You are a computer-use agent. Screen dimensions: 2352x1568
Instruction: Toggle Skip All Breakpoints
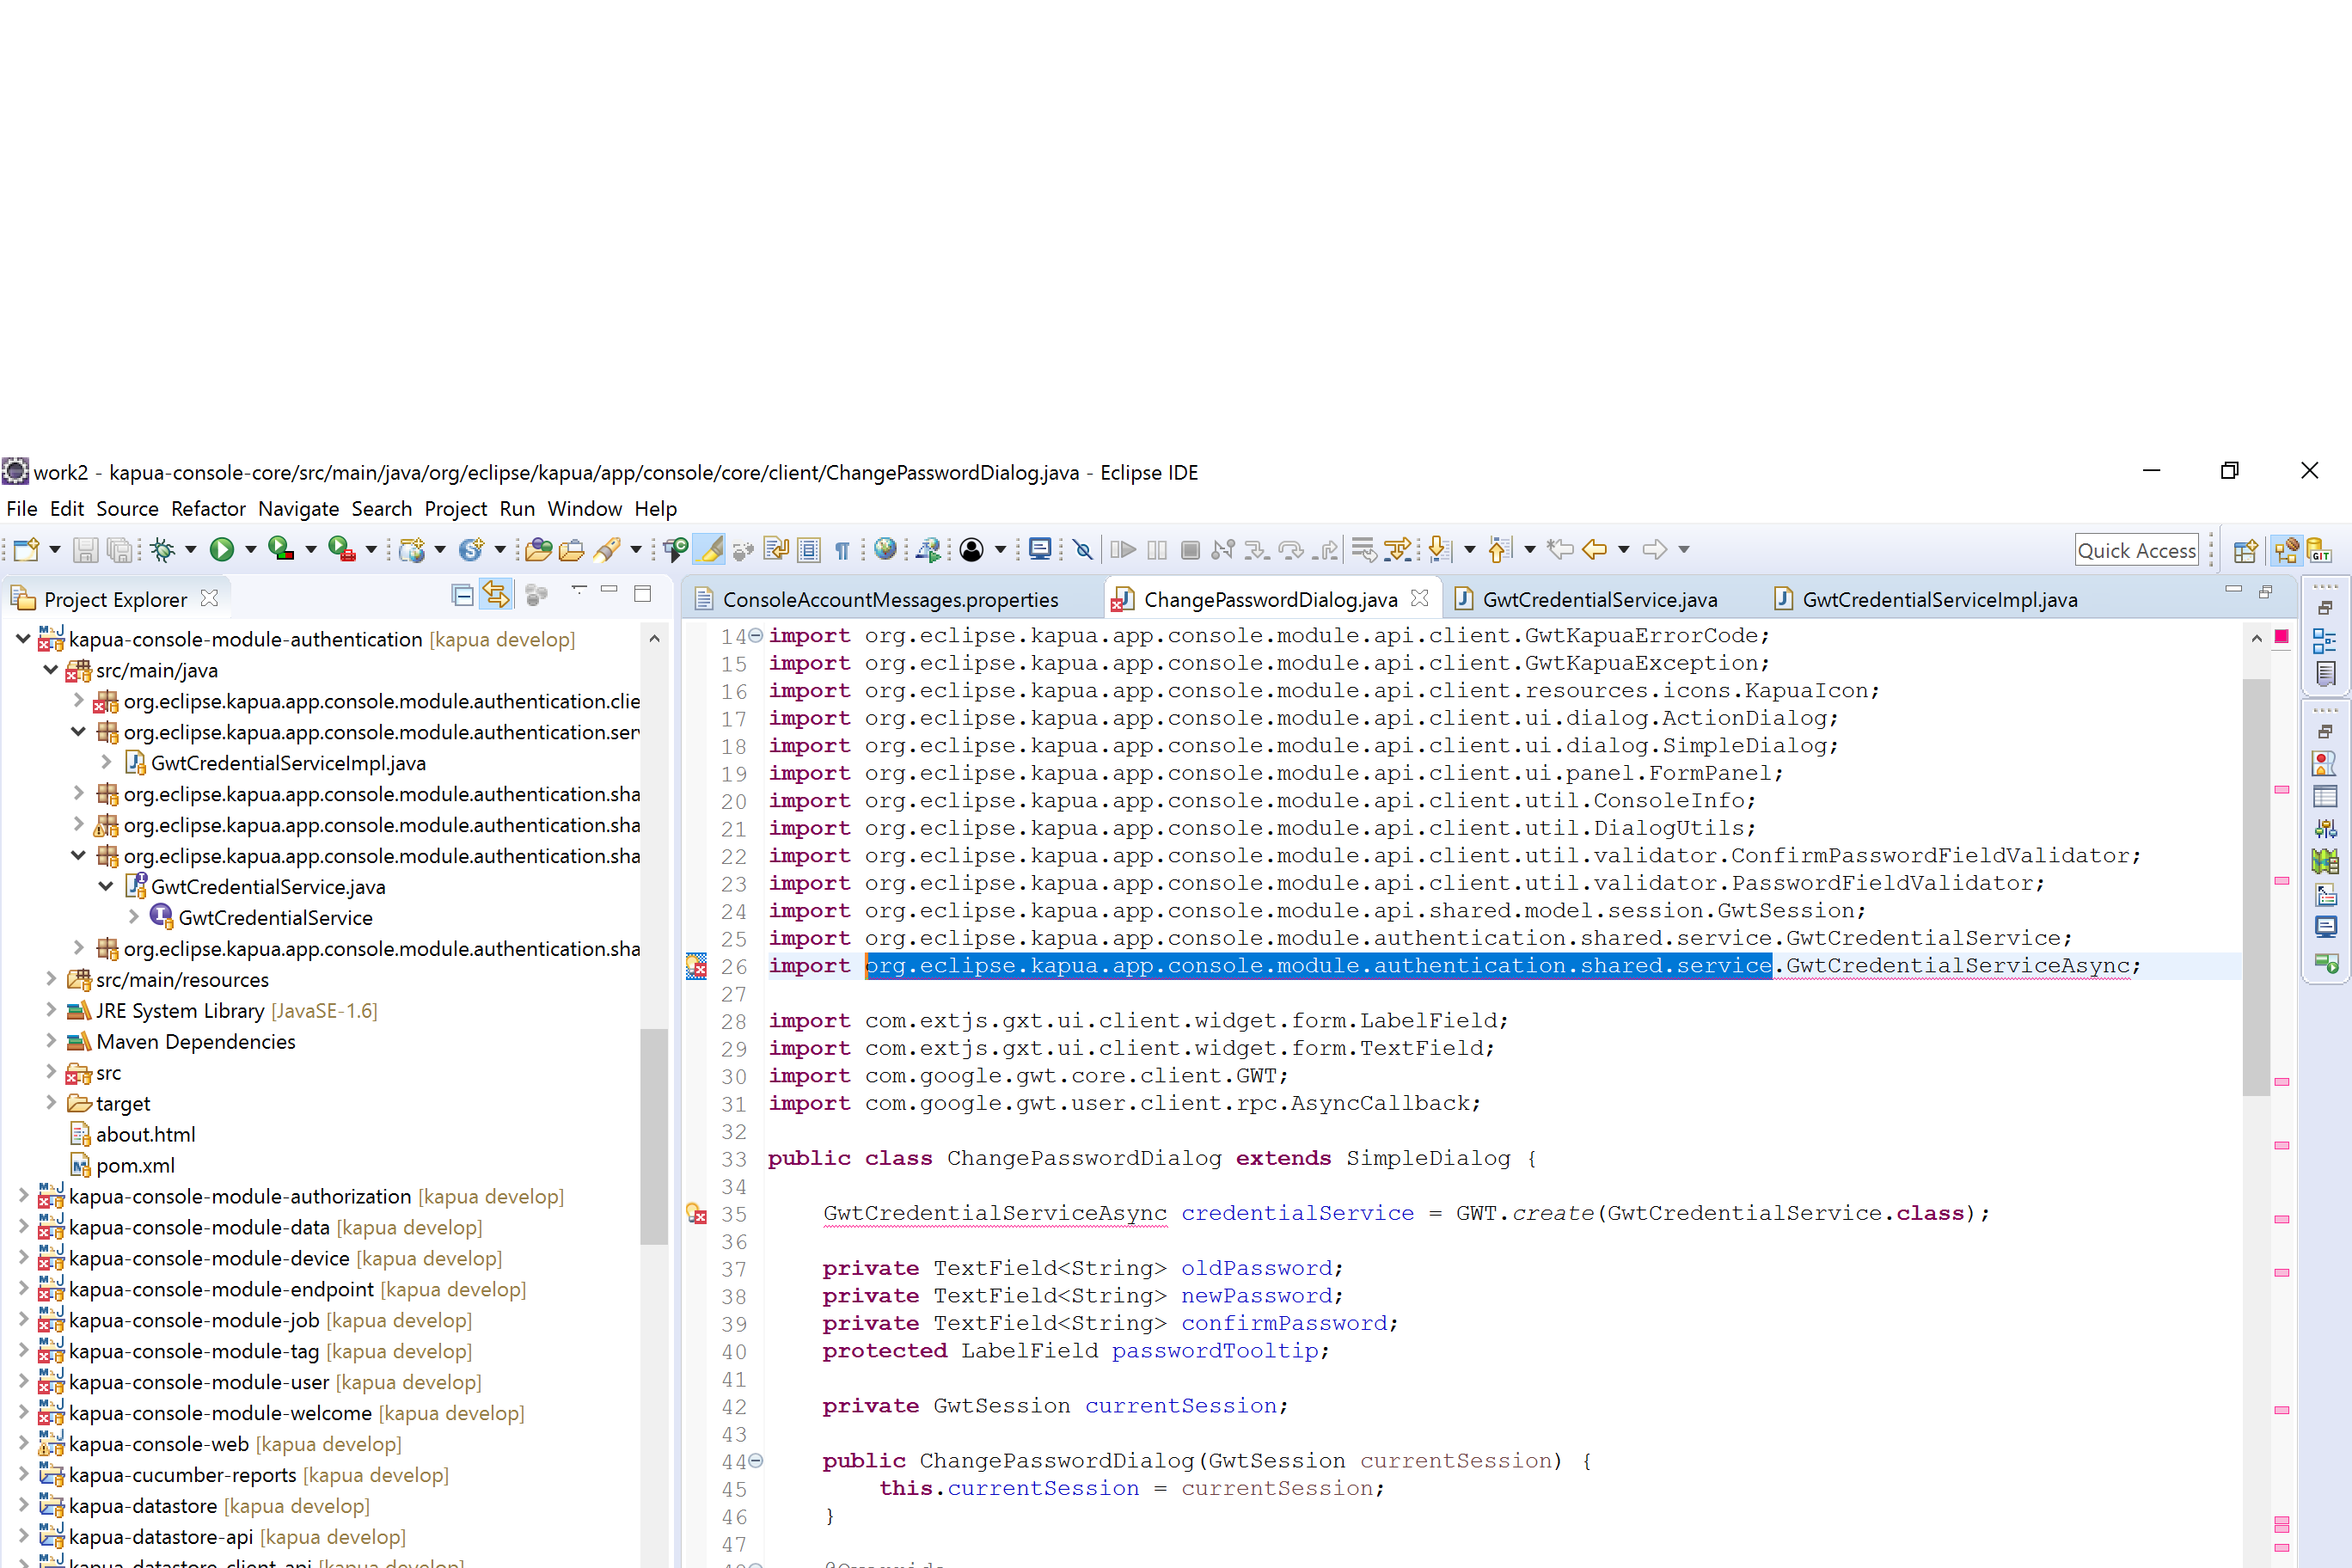1083,549
